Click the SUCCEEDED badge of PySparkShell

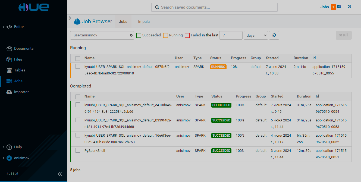click(x=221, y=151)
